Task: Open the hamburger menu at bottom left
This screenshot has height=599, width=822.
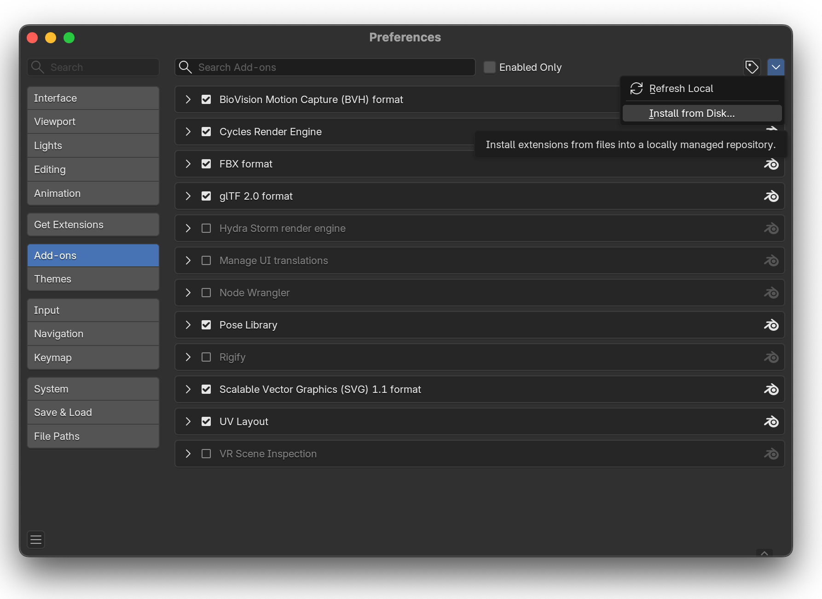Action: (36, 540)
